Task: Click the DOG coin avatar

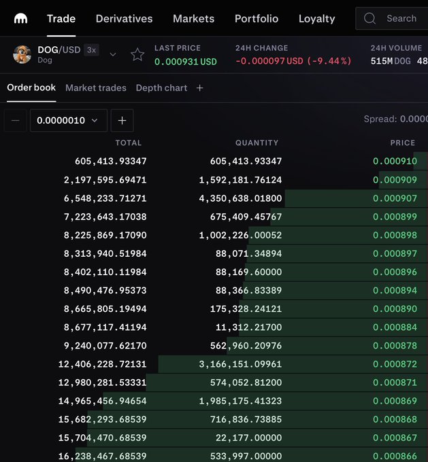Action: [22, 54]
